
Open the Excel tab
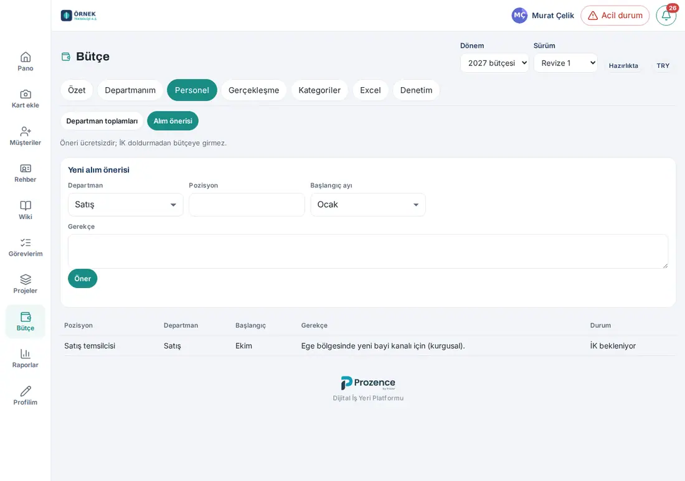371,90
